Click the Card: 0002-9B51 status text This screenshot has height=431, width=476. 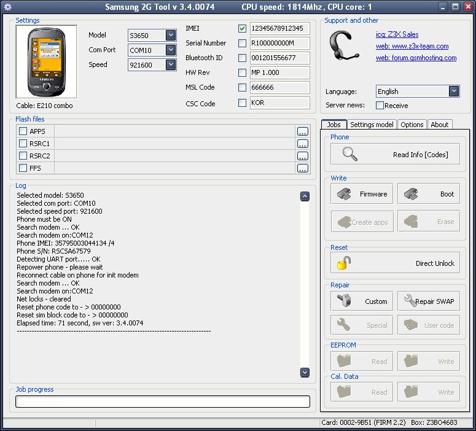(364, 422)
